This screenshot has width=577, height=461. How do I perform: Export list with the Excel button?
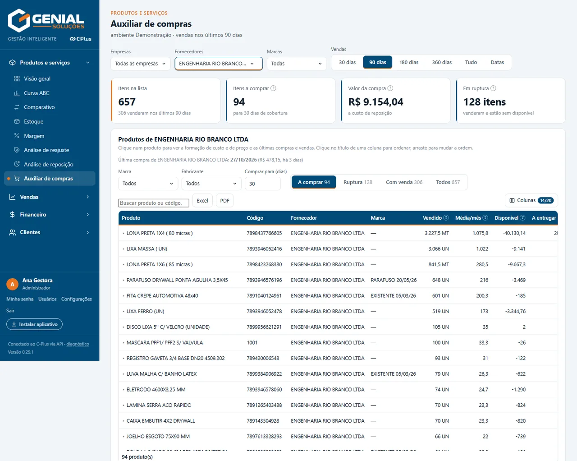click(x=202, y=201)
